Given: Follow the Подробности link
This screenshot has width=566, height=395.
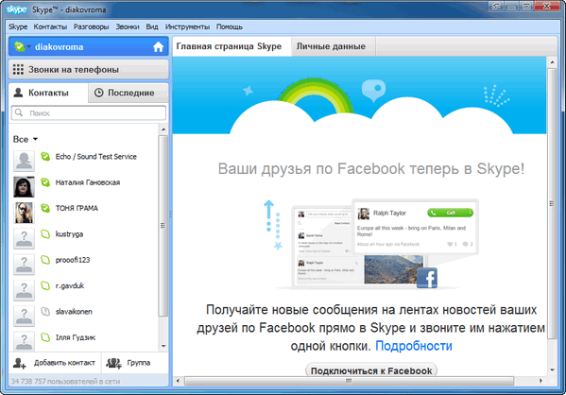Looking at the screenshot, I should point(414,346).
